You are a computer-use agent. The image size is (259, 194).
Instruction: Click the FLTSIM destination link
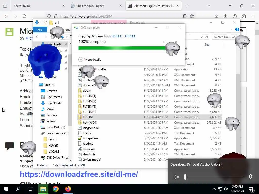(x=130, y=36)
